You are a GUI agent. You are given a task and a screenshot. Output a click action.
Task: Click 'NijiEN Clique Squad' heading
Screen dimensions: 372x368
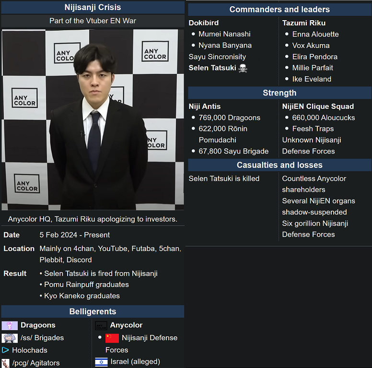pos(318,107)
